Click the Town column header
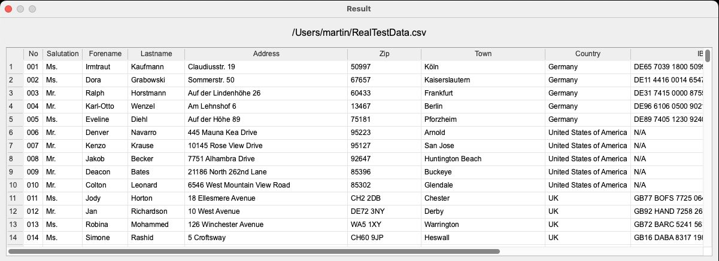The width and height of the screenshot is (719, 261). pos(483,54)
